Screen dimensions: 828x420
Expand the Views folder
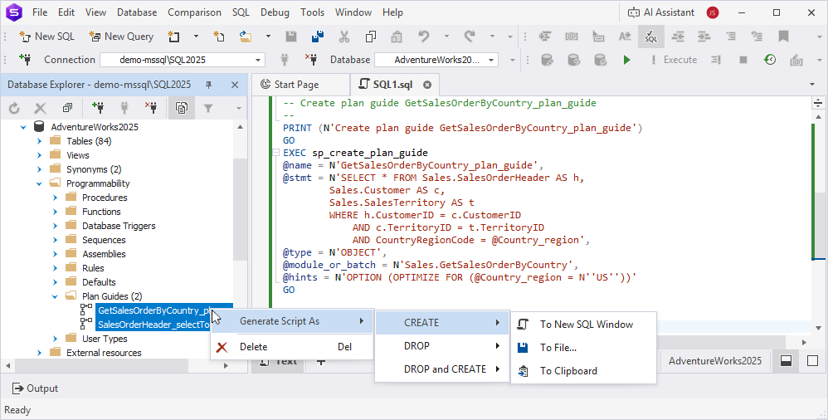tap(39, 155)
